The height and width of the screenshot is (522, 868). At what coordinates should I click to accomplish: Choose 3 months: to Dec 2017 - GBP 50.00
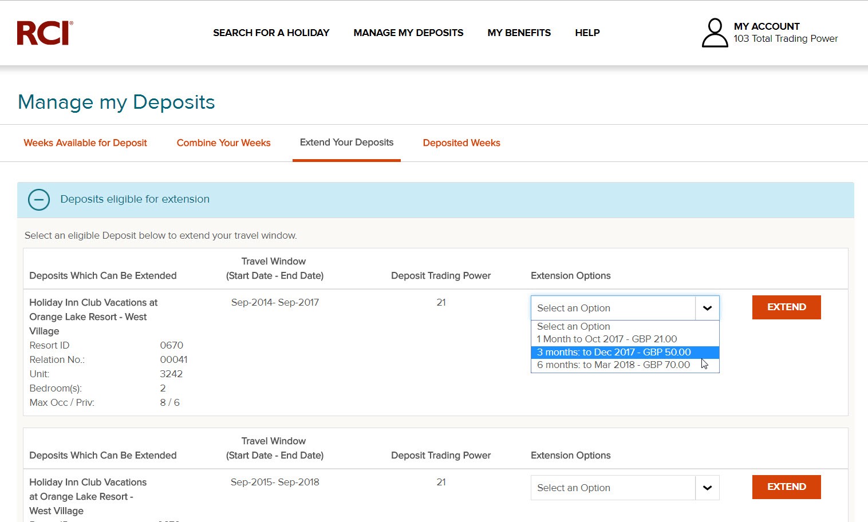[x=625, y=352]
